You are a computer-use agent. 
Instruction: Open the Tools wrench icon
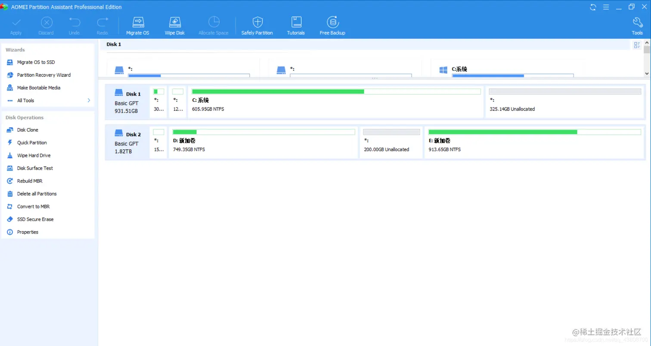click(637, 22)
